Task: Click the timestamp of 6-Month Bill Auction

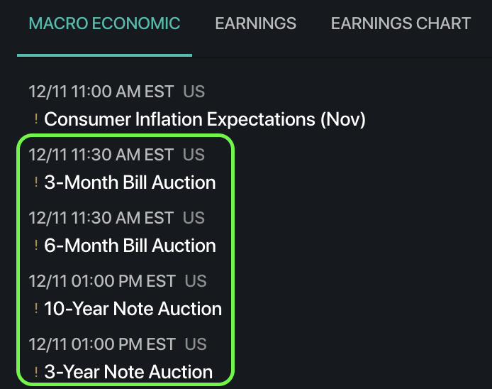Action: point(101,218)
